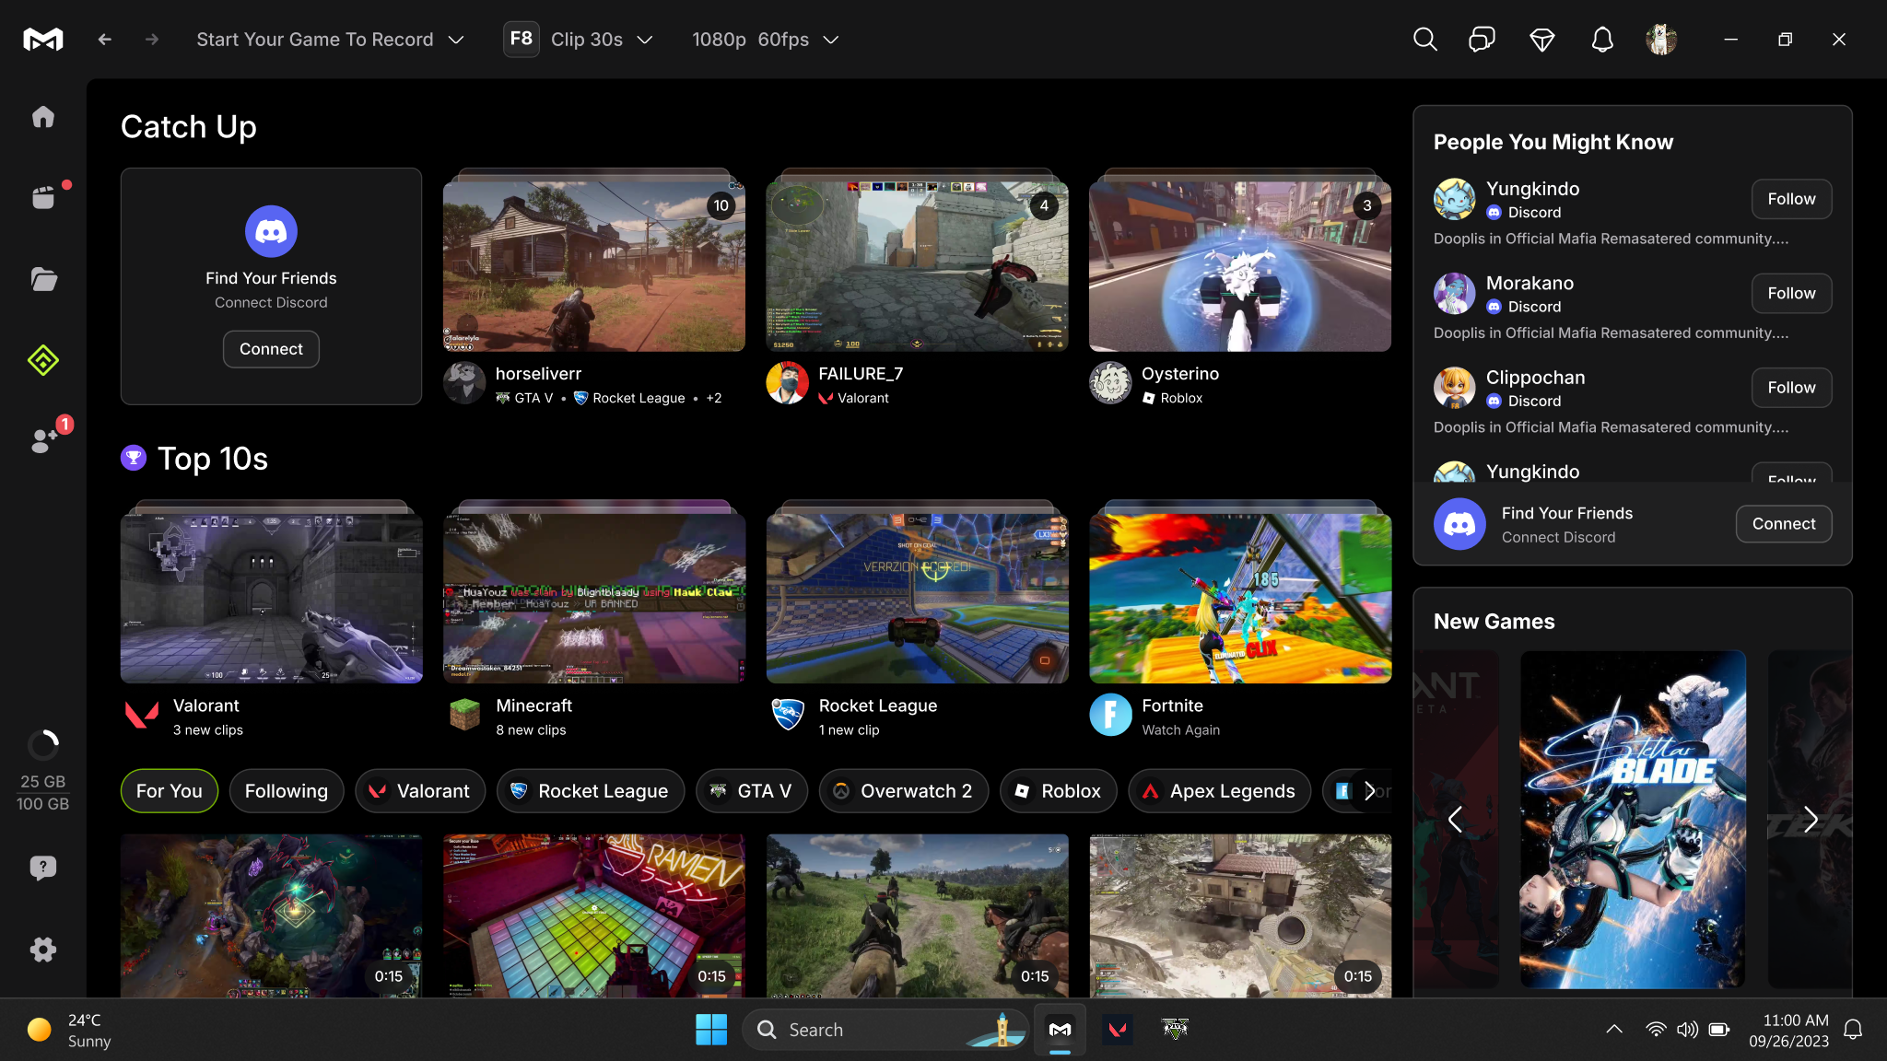Image resolution: width=1887 pixels, height=1061 pixels.
Task: Open the premium diamond icon
Action: pyautogui.click(x=1542, y=40)
